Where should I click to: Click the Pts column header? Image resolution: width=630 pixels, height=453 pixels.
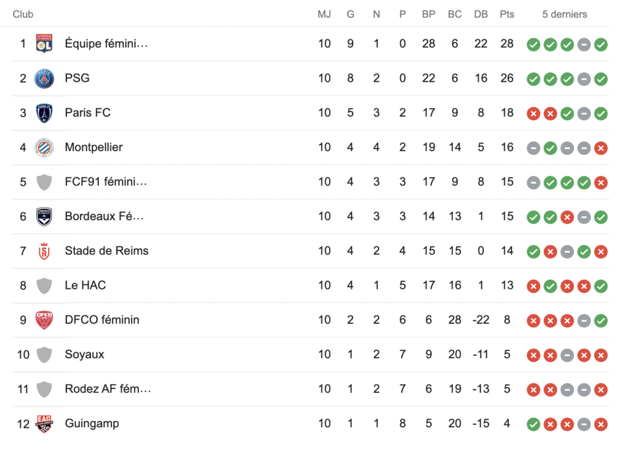point(507,15)
